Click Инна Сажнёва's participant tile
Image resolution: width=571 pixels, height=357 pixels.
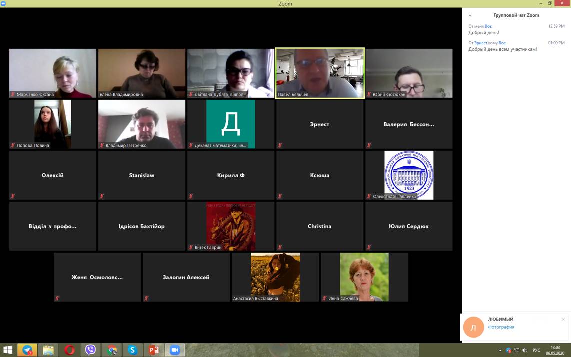(x=364, y=277)
